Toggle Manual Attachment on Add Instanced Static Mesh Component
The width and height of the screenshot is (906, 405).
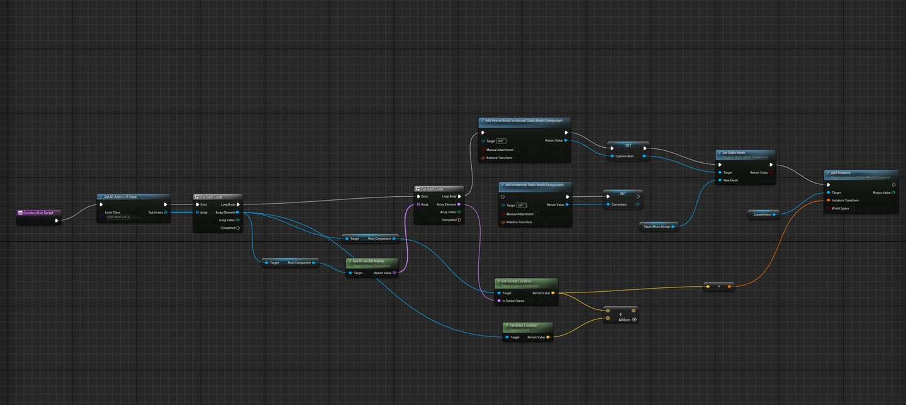click(x=537, y=214)
